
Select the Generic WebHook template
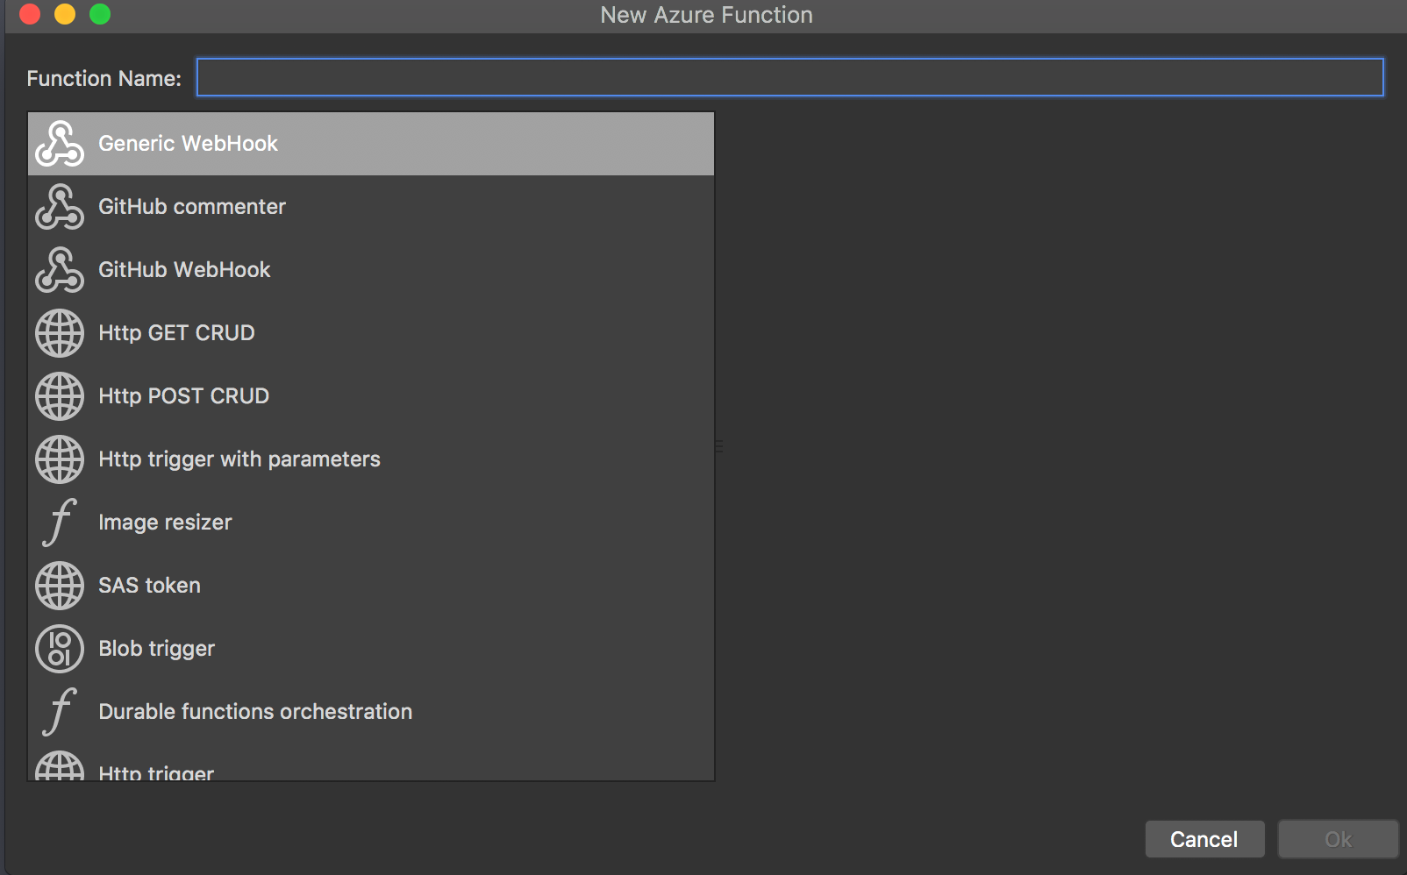coord(371,144)
